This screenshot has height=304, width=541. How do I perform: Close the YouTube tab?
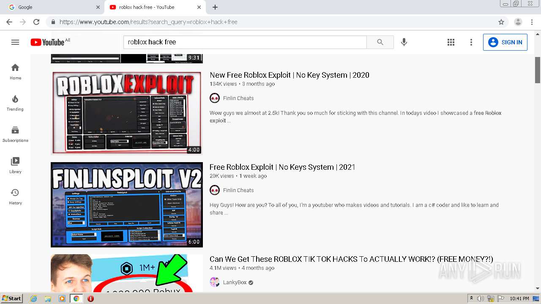[199, 7]
